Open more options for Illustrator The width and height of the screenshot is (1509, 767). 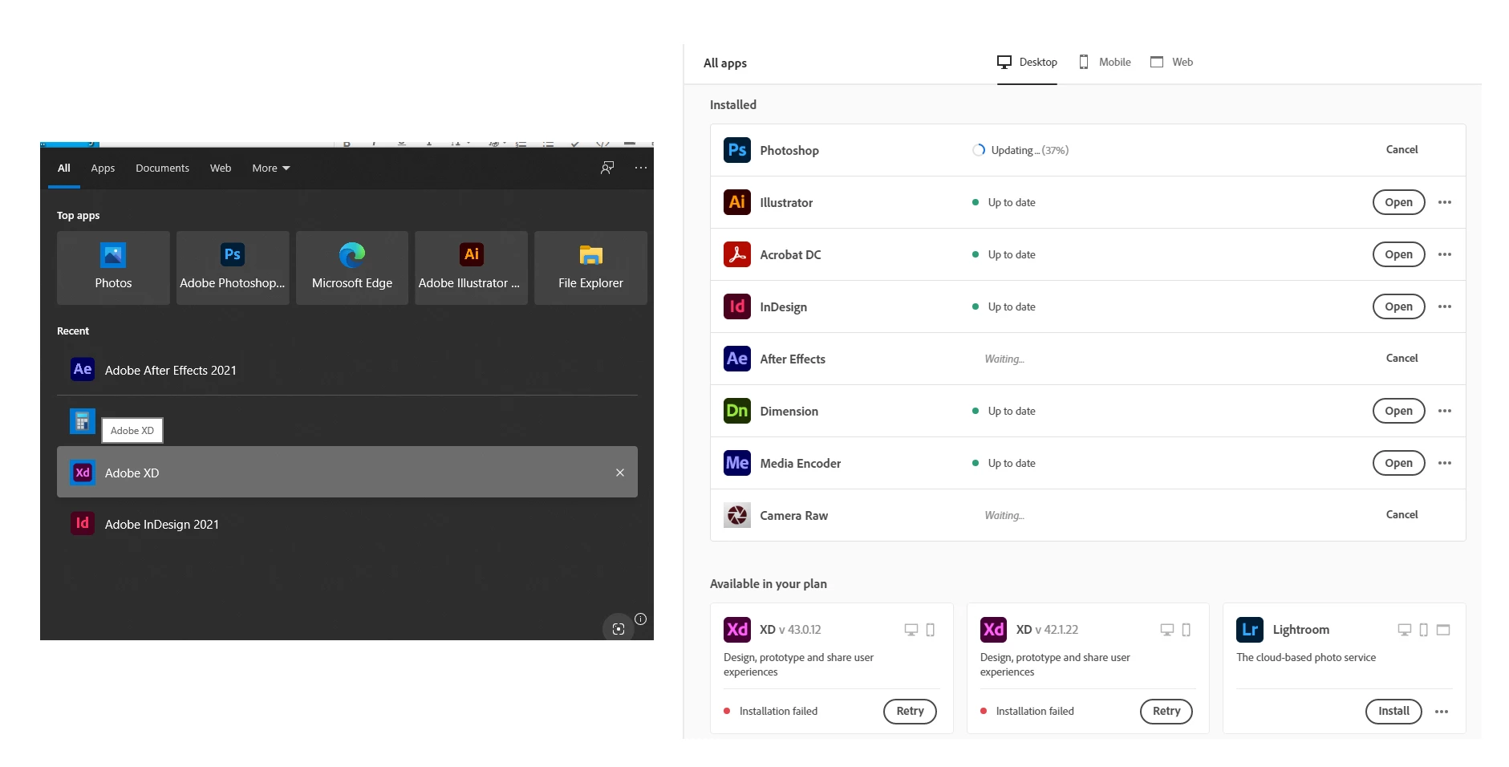[1445, 202]
